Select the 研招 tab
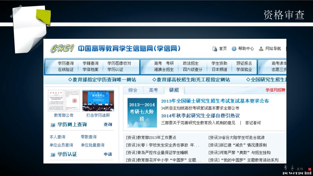 tap(174, 90)
